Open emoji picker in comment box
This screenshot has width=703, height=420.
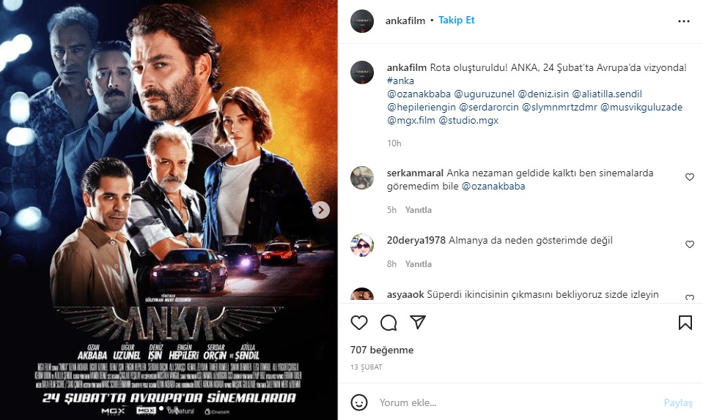point(359,402)
